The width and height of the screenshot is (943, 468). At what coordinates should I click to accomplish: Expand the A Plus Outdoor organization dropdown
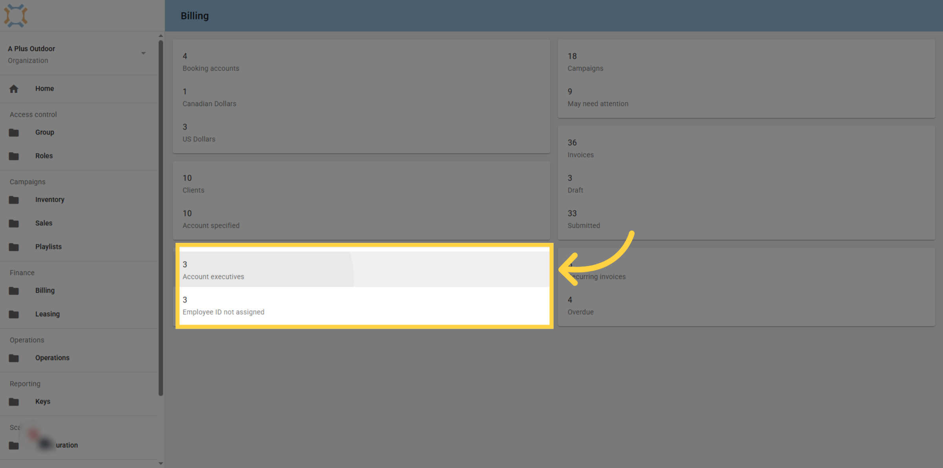[143, 53]
